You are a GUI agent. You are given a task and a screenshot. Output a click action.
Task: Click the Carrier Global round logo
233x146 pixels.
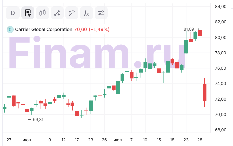(10, 29)
